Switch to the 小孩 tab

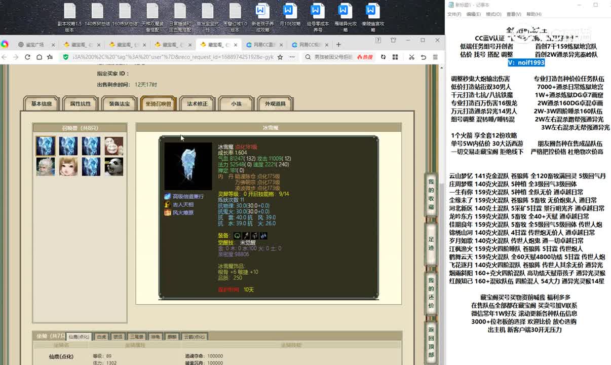pos(236,103)
